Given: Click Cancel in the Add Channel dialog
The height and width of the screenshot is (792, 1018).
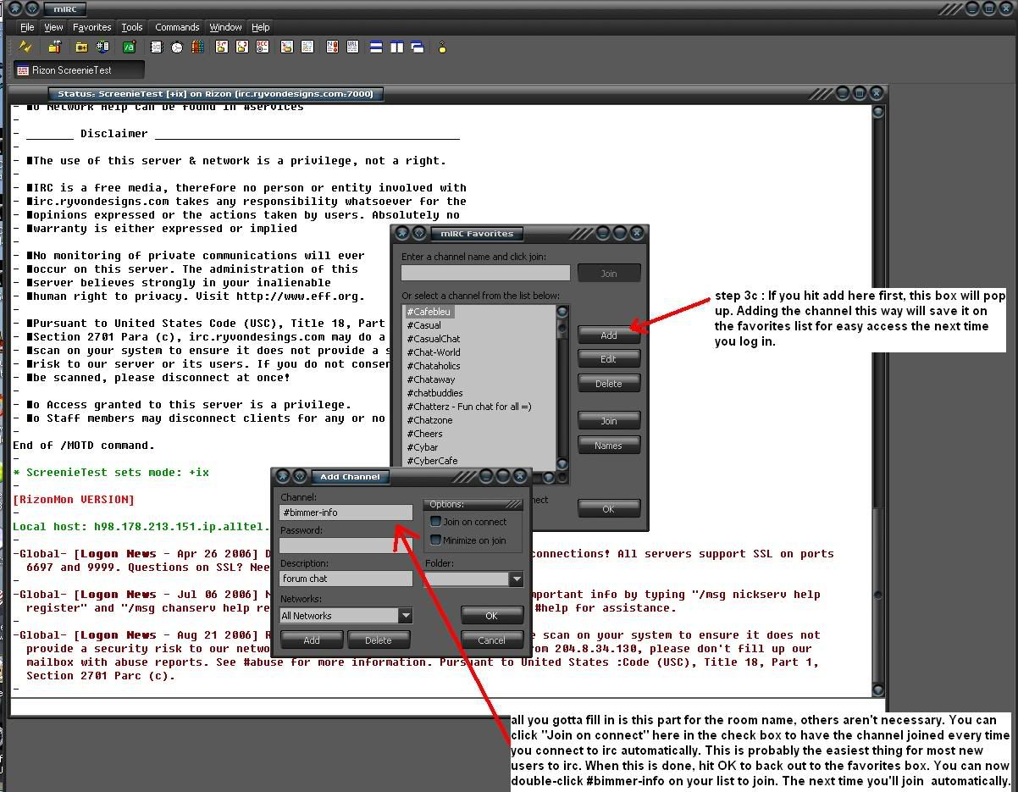Looking at the screenshot, I should (491, 640).
